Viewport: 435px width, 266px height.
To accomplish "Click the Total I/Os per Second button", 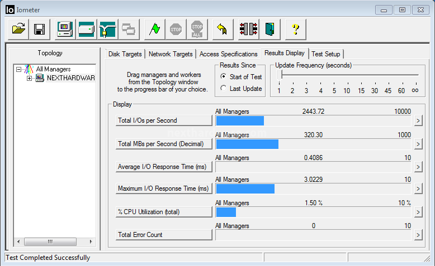I will (x=164, y=120).
